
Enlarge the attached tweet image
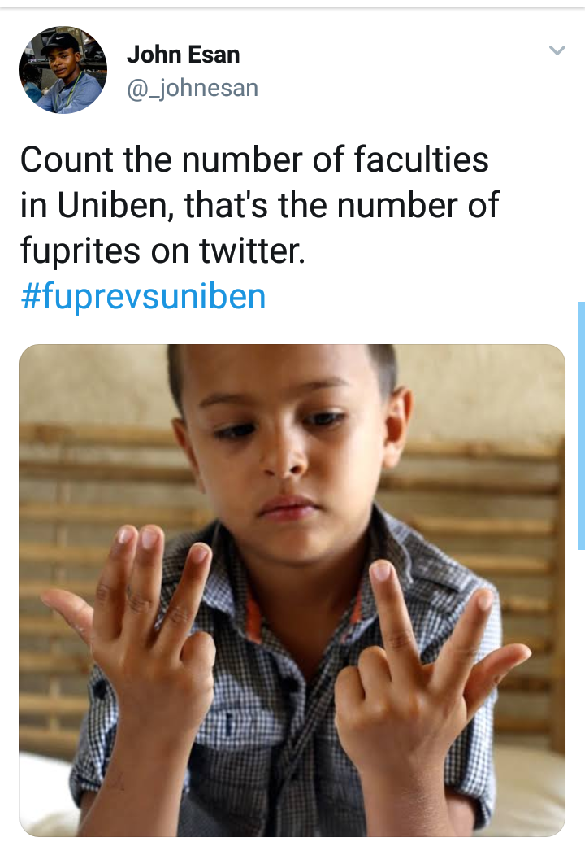pos(292,590)
